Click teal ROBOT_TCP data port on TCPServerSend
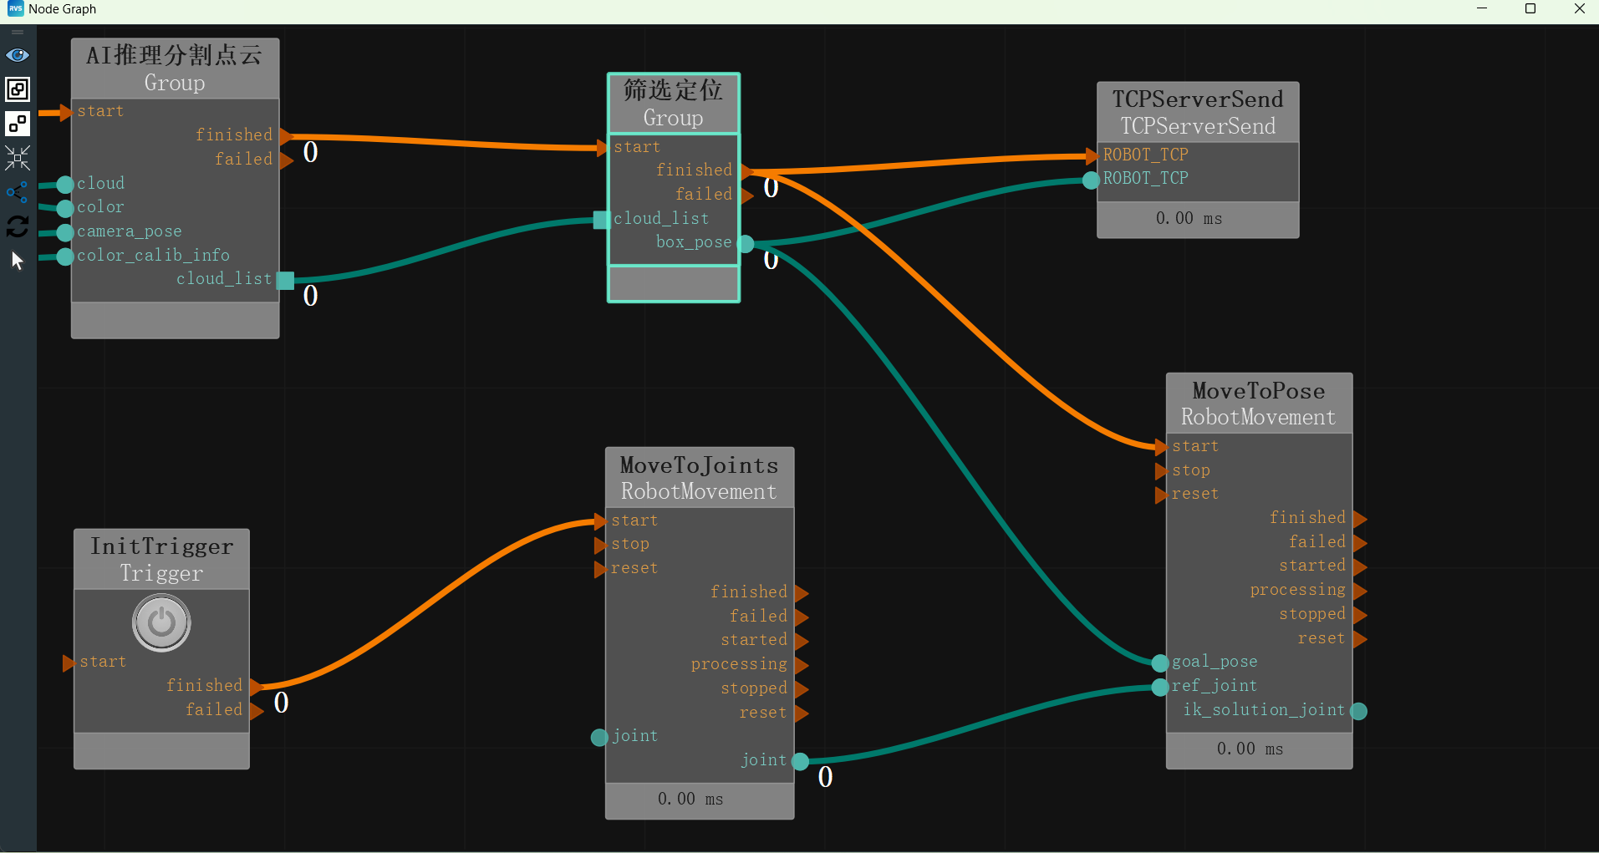The height and width of the screenshot is (853, 1599). point(1091,180)
